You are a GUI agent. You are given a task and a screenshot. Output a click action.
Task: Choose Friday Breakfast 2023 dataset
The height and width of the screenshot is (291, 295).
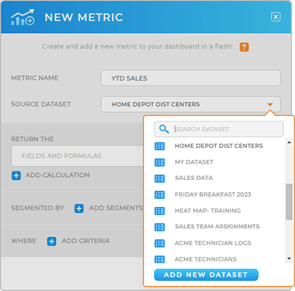click(213, 194)
